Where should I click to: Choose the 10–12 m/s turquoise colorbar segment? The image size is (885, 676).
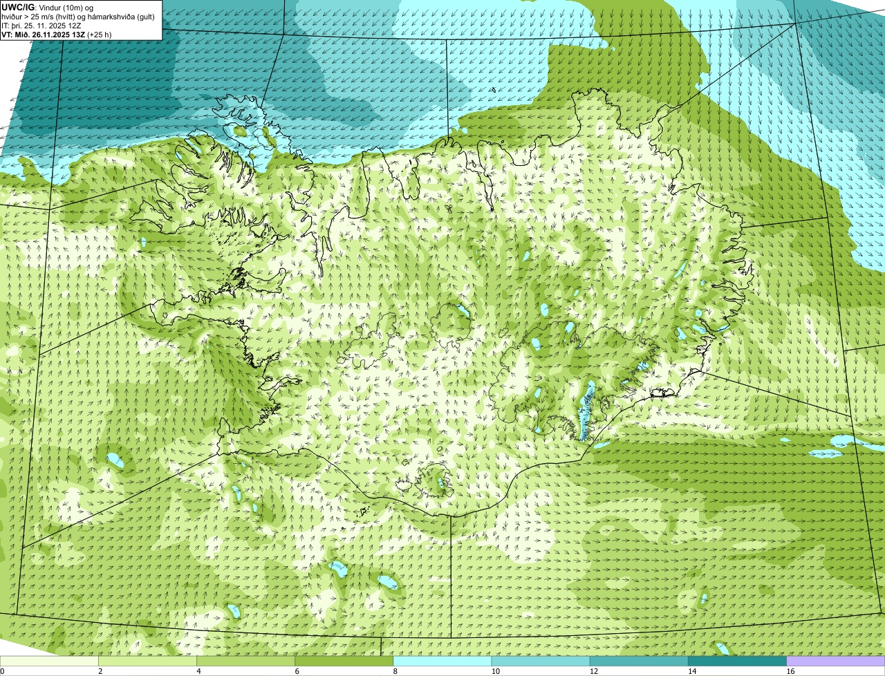(541, 661)
